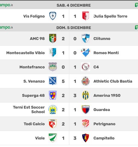The height and width of the screenshot is (147, 138).
Task: Open the Athletic Club Bastia crest
Action: pyautogui.click(x=86, y=81)
